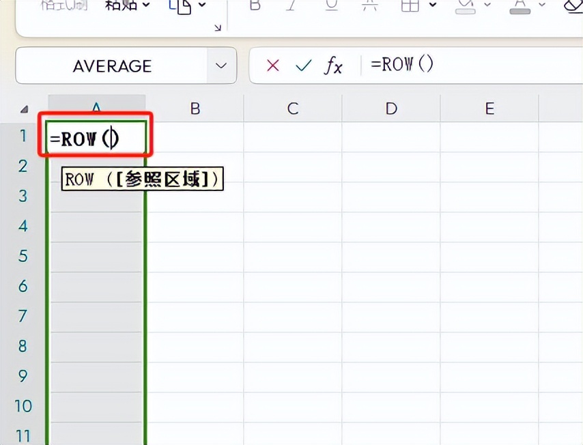Screen dimensions: 583x445
Task: Select row 4 header
Action: 23,227
